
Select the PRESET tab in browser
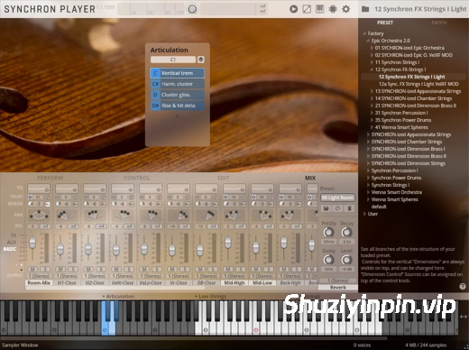pos(385,23)
